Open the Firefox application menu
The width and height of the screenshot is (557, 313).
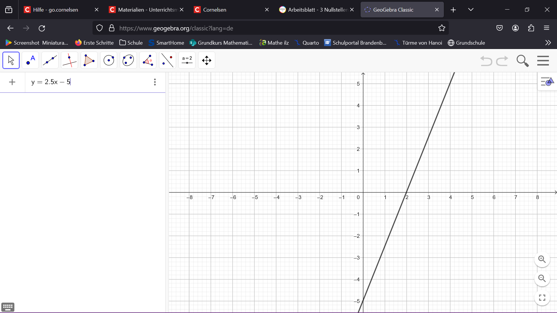click(547, 28)
